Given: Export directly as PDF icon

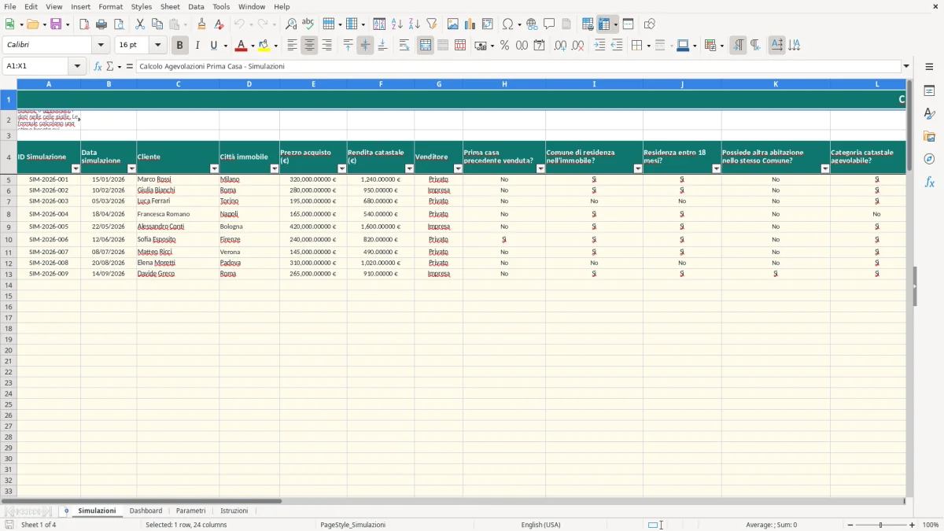Looking at the screenshot, I should point(84,24).
